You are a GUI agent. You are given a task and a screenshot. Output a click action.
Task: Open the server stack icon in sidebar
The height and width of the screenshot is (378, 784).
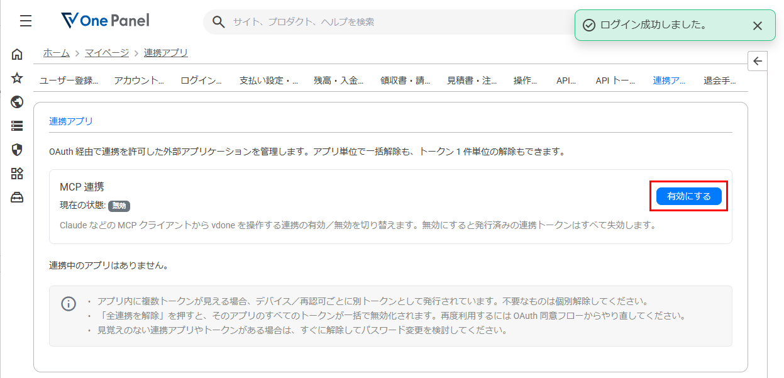click(x=17, y=126)
